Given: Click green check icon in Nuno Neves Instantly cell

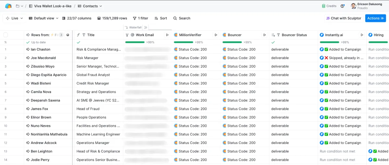Looking at the screenshot, I should pos(326,126).
